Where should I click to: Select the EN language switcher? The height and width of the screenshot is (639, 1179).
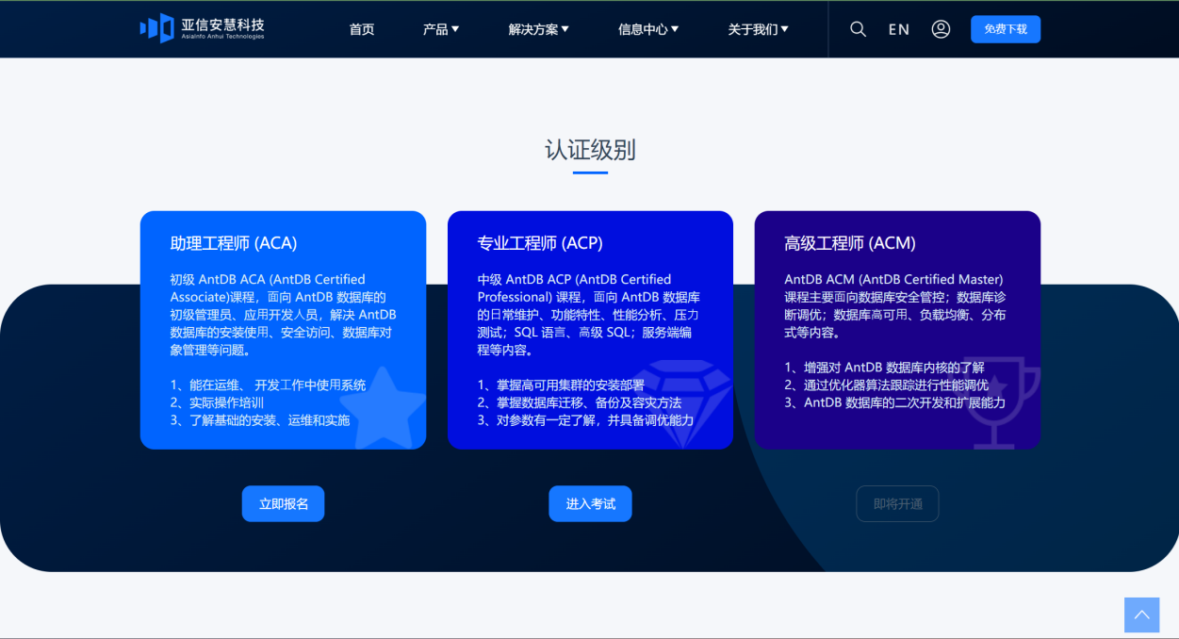click(x=898, y=28)
